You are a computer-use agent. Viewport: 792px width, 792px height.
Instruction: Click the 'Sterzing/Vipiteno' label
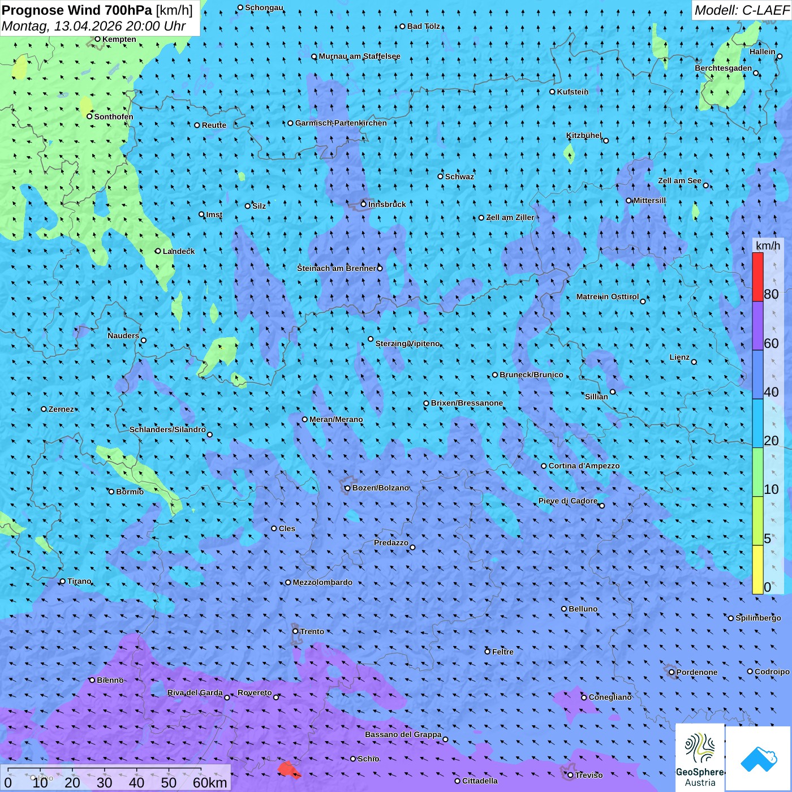pyautogui.click(x=407, y=343)
